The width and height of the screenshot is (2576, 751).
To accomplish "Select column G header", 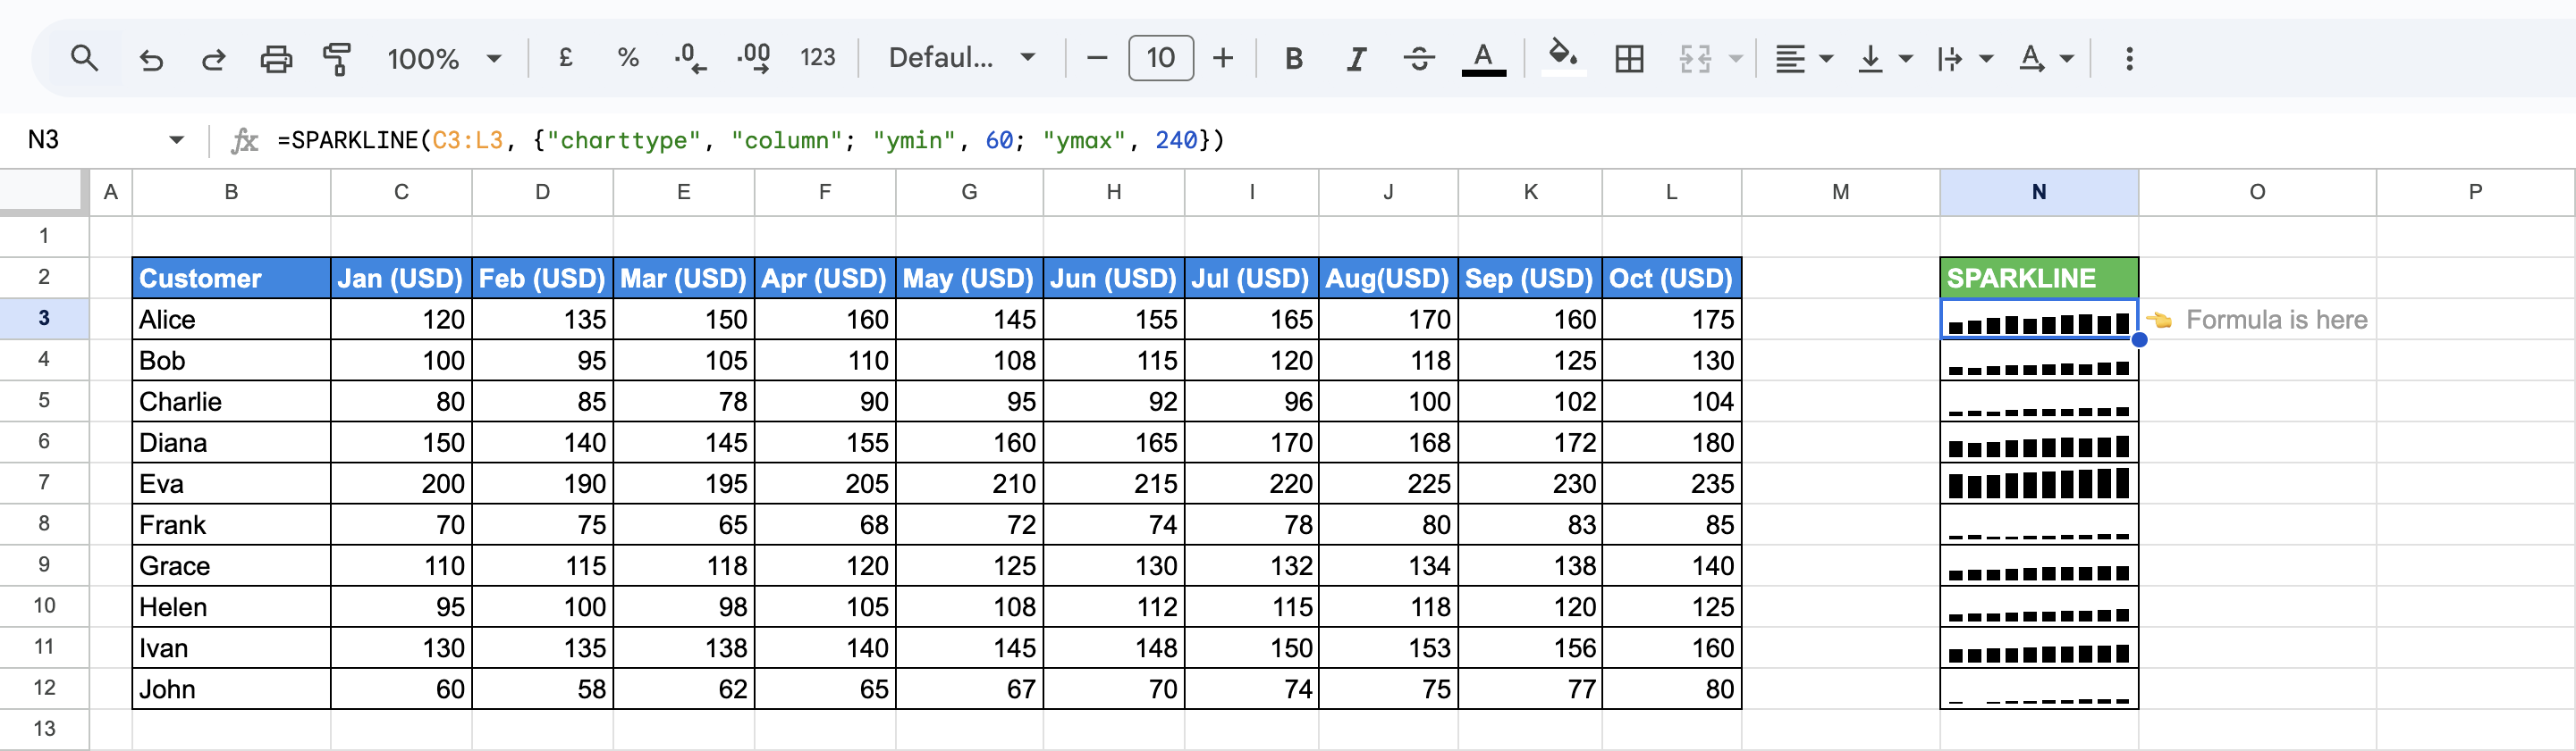I will point(969,192).
